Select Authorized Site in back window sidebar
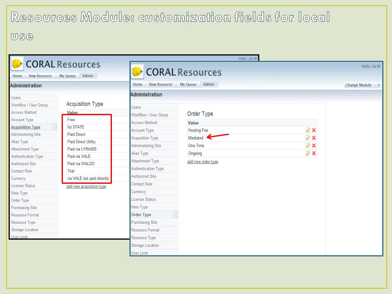Screen dimensions: 392x294 (x=34, y=164)
